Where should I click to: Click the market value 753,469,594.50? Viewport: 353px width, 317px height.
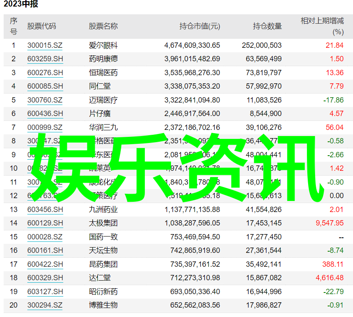tap(195, 237)
